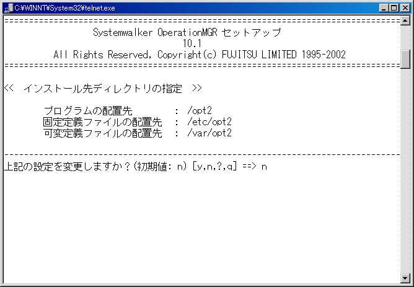The width and height of the screenshot is (414, 287).
Task: Click the typed answer n after the arrow
Action: tap(264, 167)
